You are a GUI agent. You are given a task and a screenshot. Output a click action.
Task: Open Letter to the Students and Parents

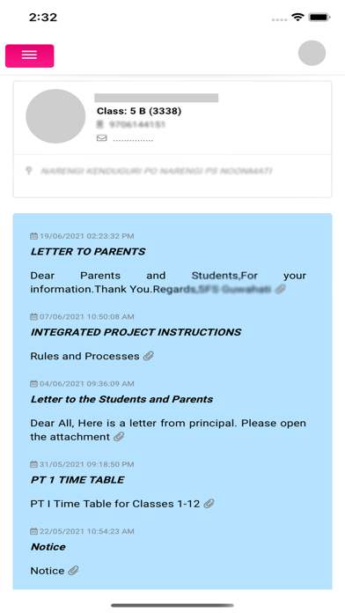tap(122, 399)
